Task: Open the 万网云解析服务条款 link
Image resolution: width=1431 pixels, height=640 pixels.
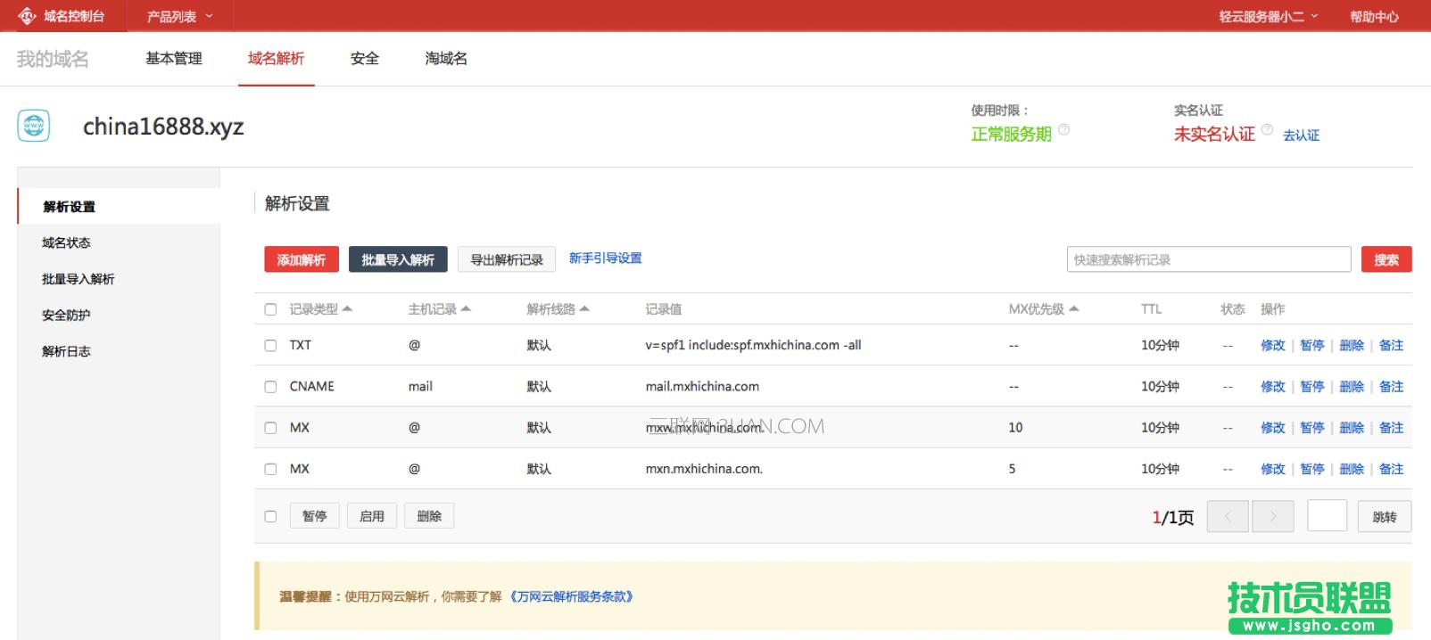Action: pyautogui.click(x=572, y=596)
